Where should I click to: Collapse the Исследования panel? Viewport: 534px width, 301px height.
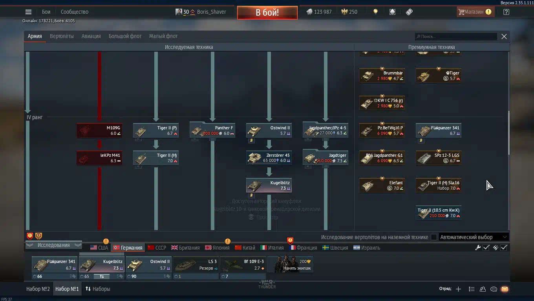[x=53, y=245]
